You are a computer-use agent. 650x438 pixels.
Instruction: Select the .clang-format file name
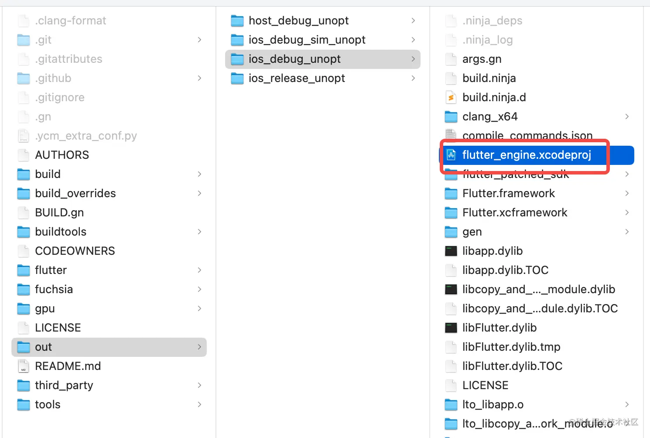pos(71,21)
